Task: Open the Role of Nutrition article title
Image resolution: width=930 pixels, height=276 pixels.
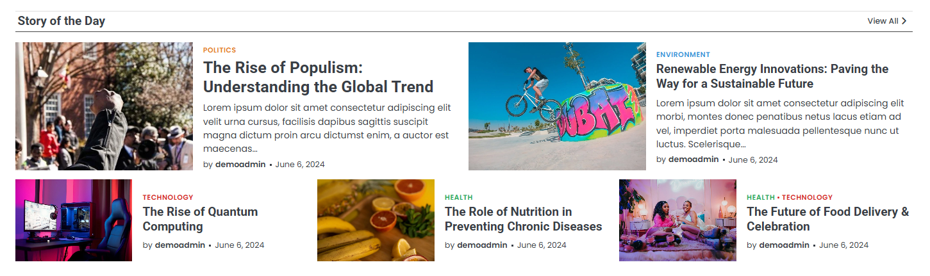Action: (x=524, y=219)
